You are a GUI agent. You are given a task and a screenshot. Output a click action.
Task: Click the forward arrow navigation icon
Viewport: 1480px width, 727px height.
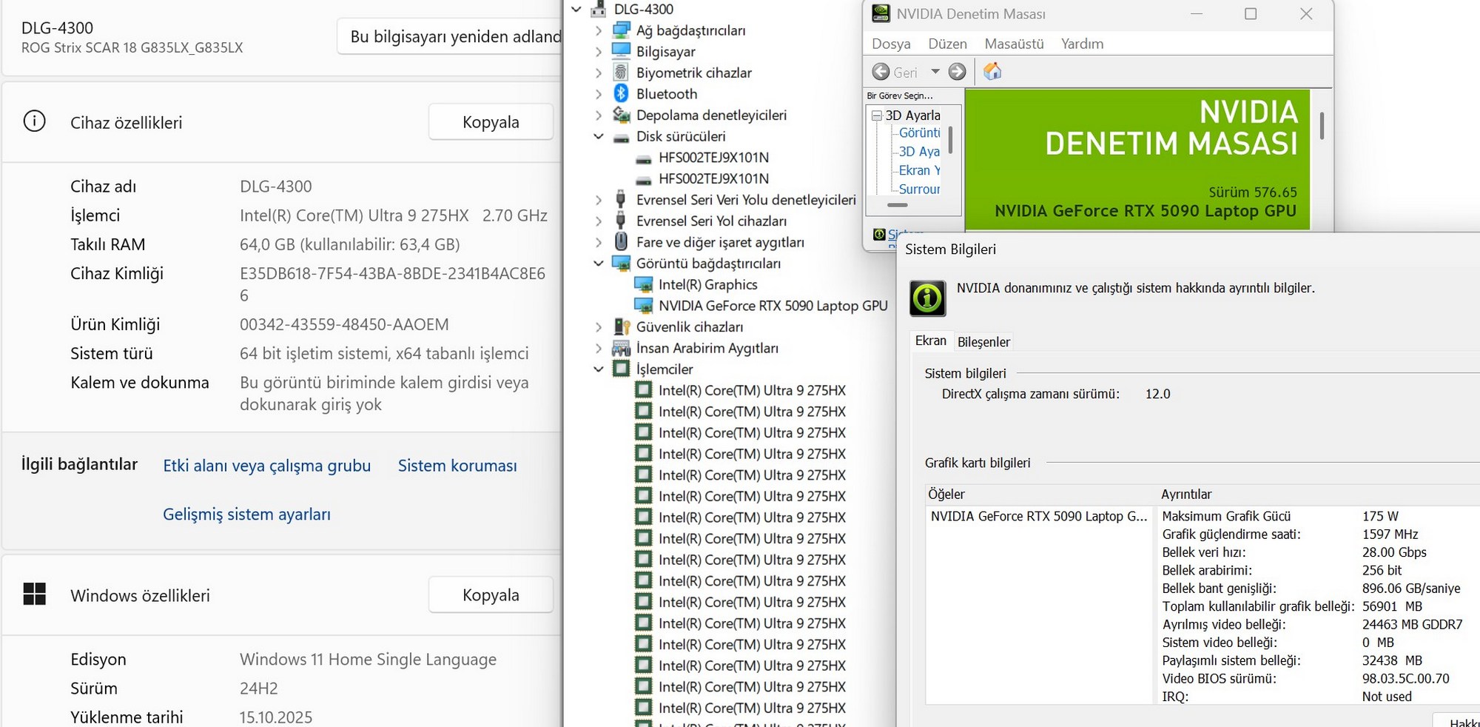pyautogui.click(x=957, y=72)
